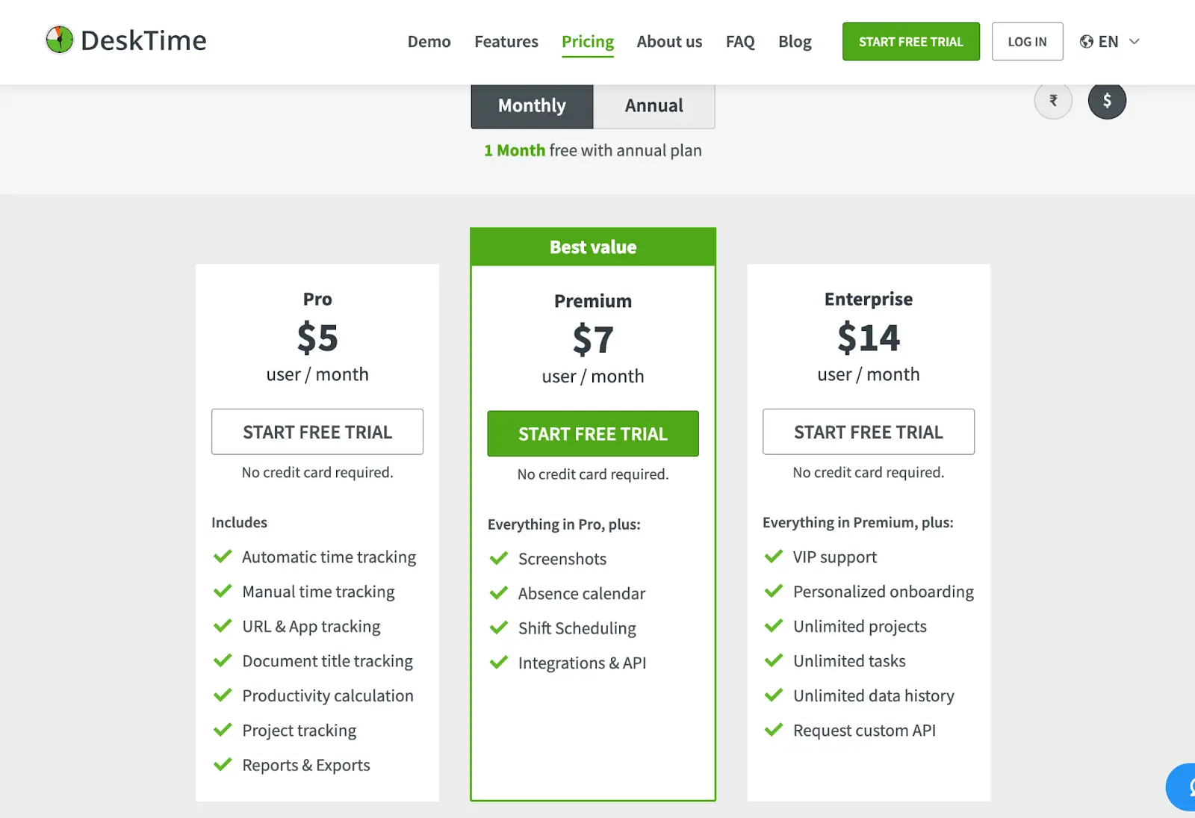The width and height of the screenshot is (1195, 818).
Task: Start free trial for Enterprise plan
Action: pyautogui.click(x=869, y=432)
